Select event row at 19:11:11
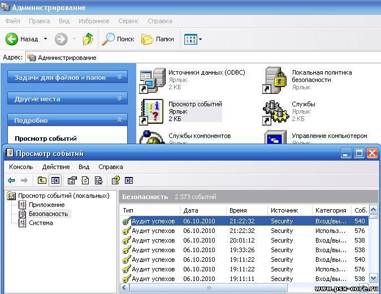The image size is (381, 294). pos(244,279)
